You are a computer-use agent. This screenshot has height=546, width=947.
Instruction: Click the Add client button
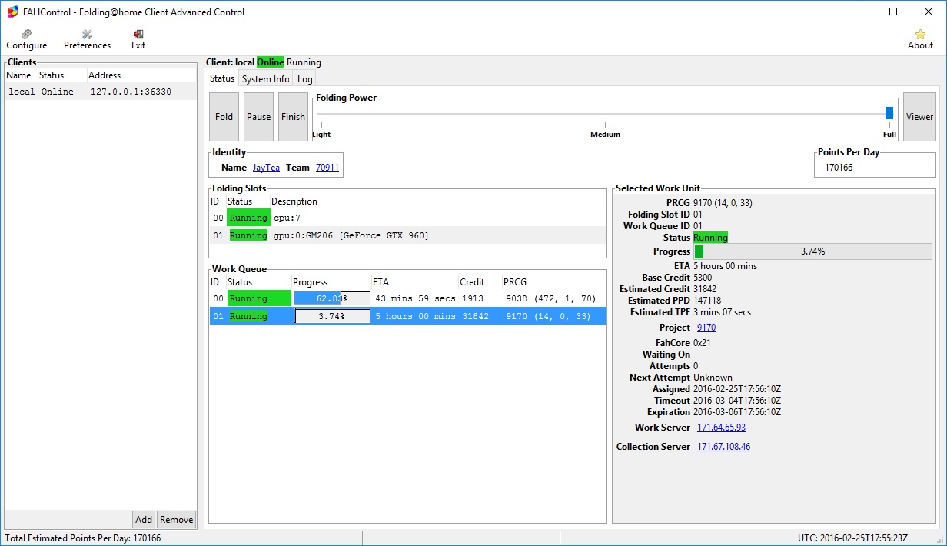click(144, 519)
